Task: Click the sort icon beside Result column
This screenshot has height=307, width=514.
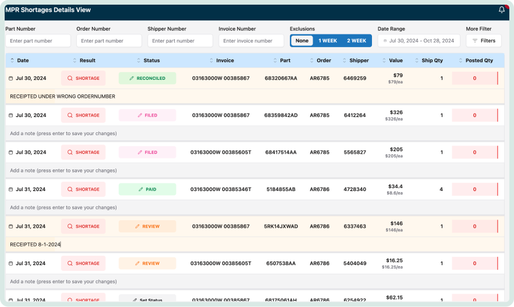Action: coord(75,61)
